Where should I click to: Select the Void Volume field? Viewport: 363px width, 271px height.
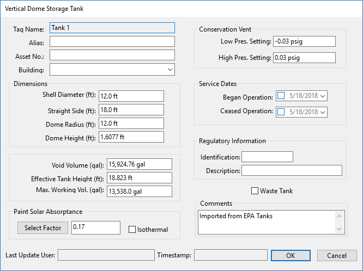(x=140, y=164)
